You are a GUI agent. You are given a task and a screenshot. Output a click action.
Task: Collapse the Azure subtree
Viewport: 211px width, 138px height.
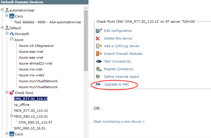pos(11,40)
